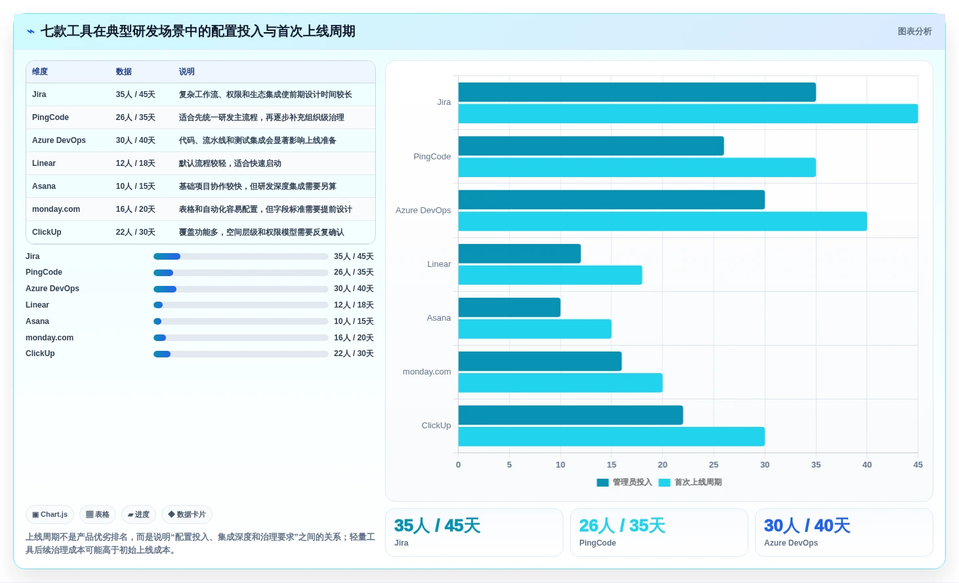This screenshot has width=959, height=583.
Task: Click the ClickUp light chart bar
Action: 611,437
